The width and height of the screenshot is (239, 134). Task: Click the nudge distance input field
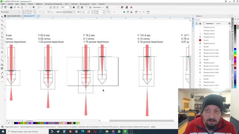point(84,12)
